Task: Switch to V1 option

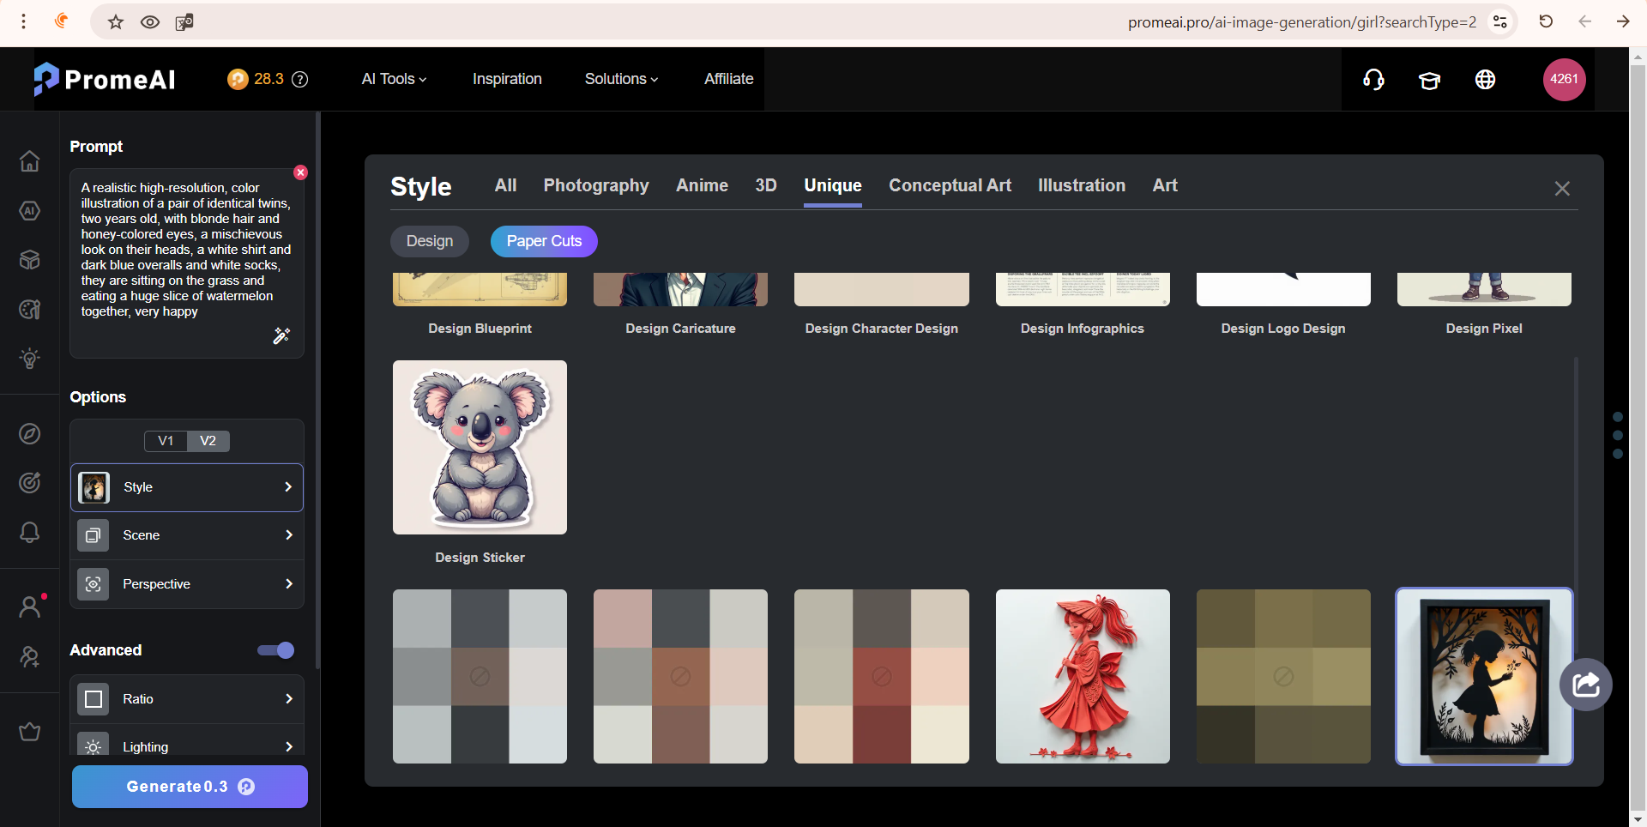Action: pyautogui.click(x=166, y=441)
